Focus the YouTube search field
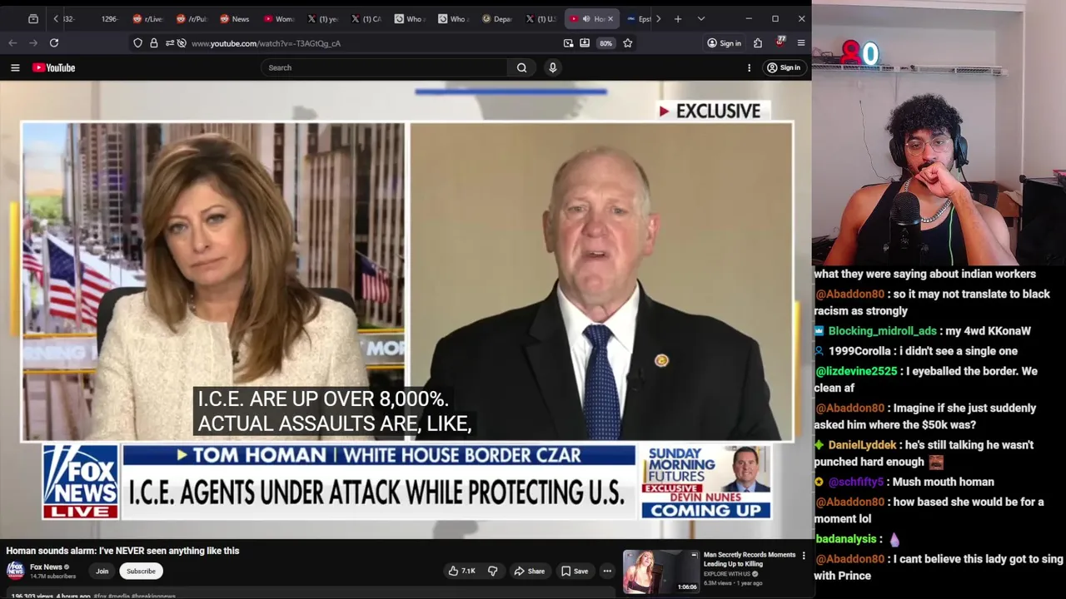 click(385, 67)
